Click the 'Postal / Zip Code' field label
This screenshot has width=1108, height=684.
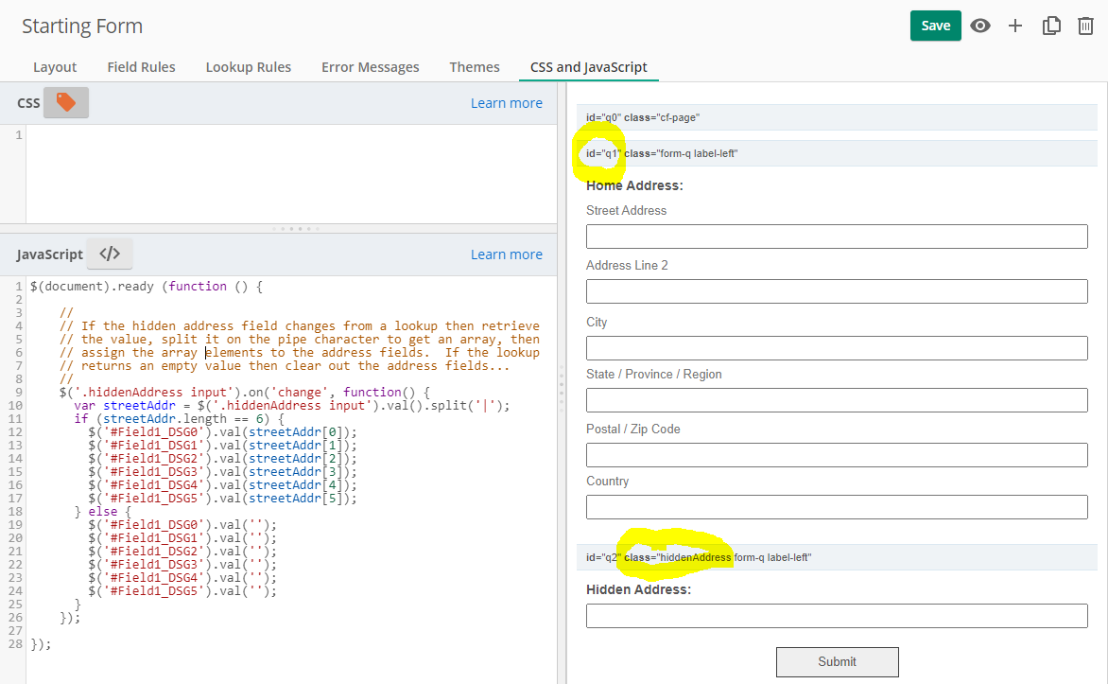(633, 429)
